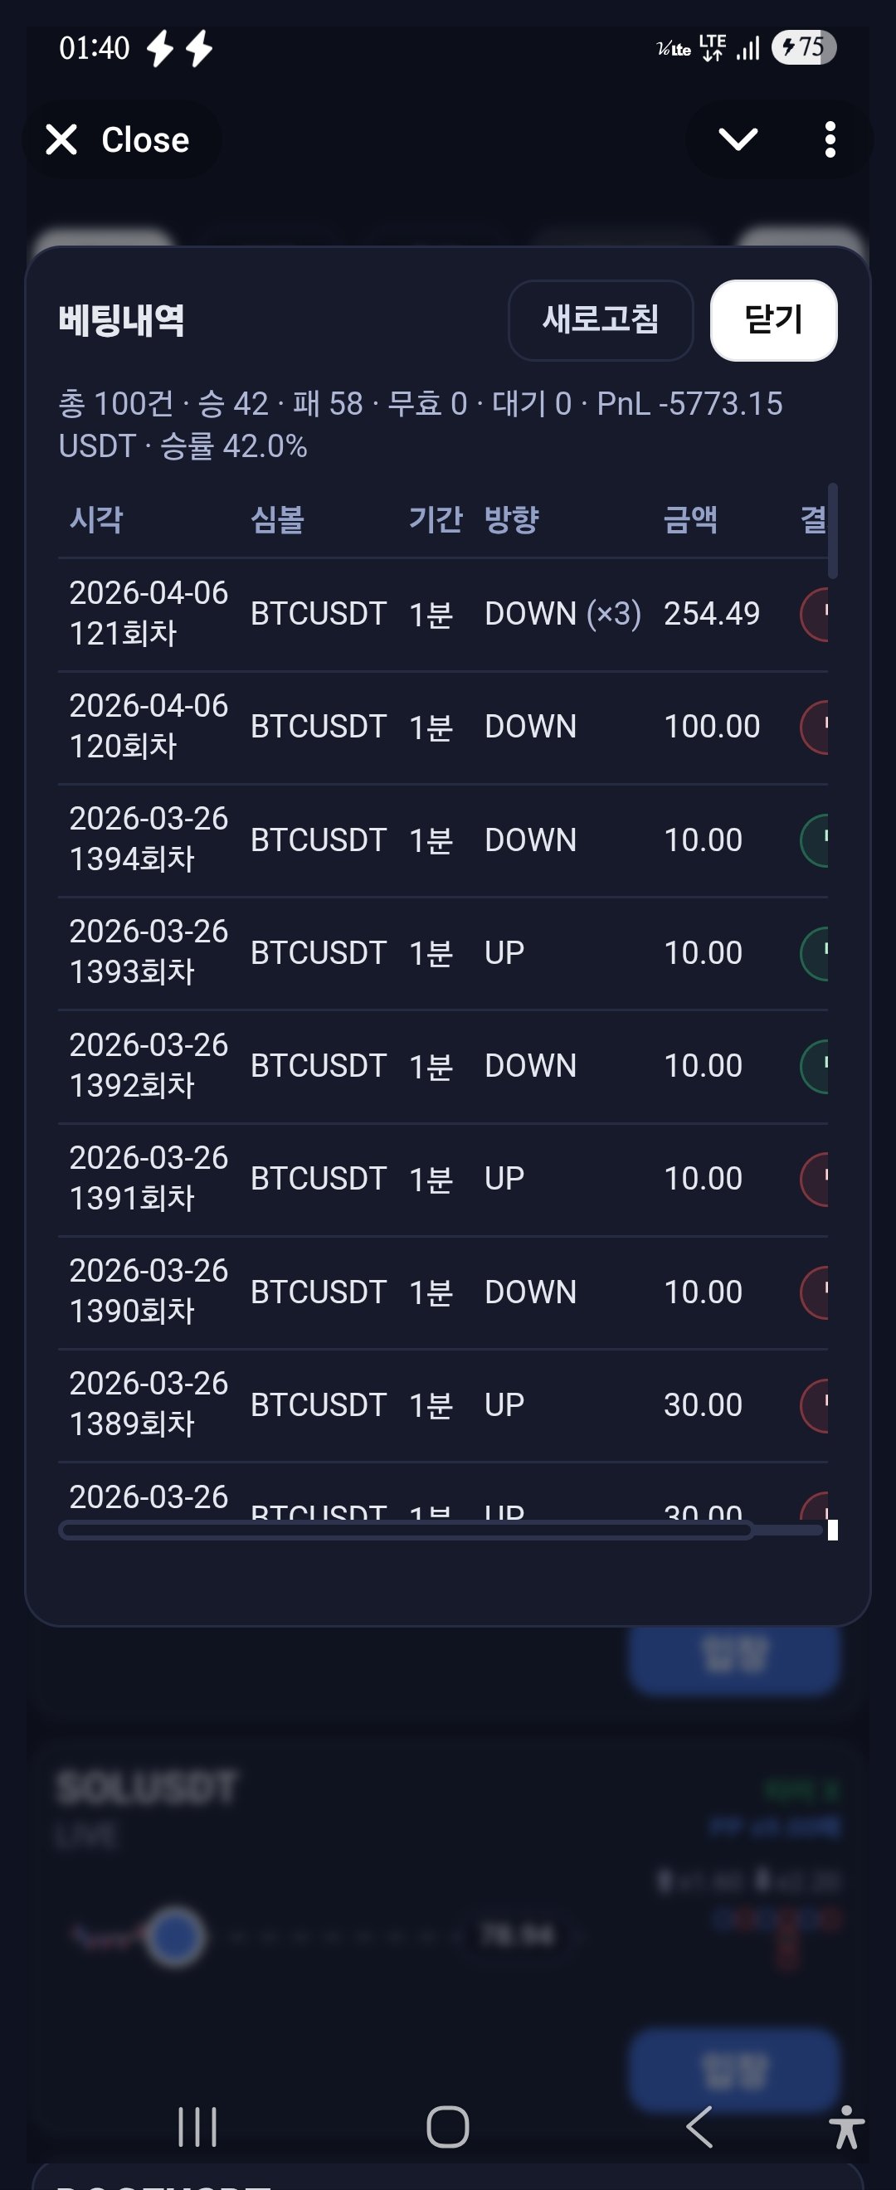The image size is (896, 2190).
Task: Tap the white 닫기 button
Action: [772, 320]
